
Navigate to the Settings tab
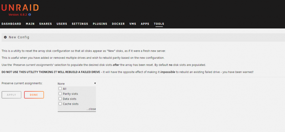pos(80,24)
